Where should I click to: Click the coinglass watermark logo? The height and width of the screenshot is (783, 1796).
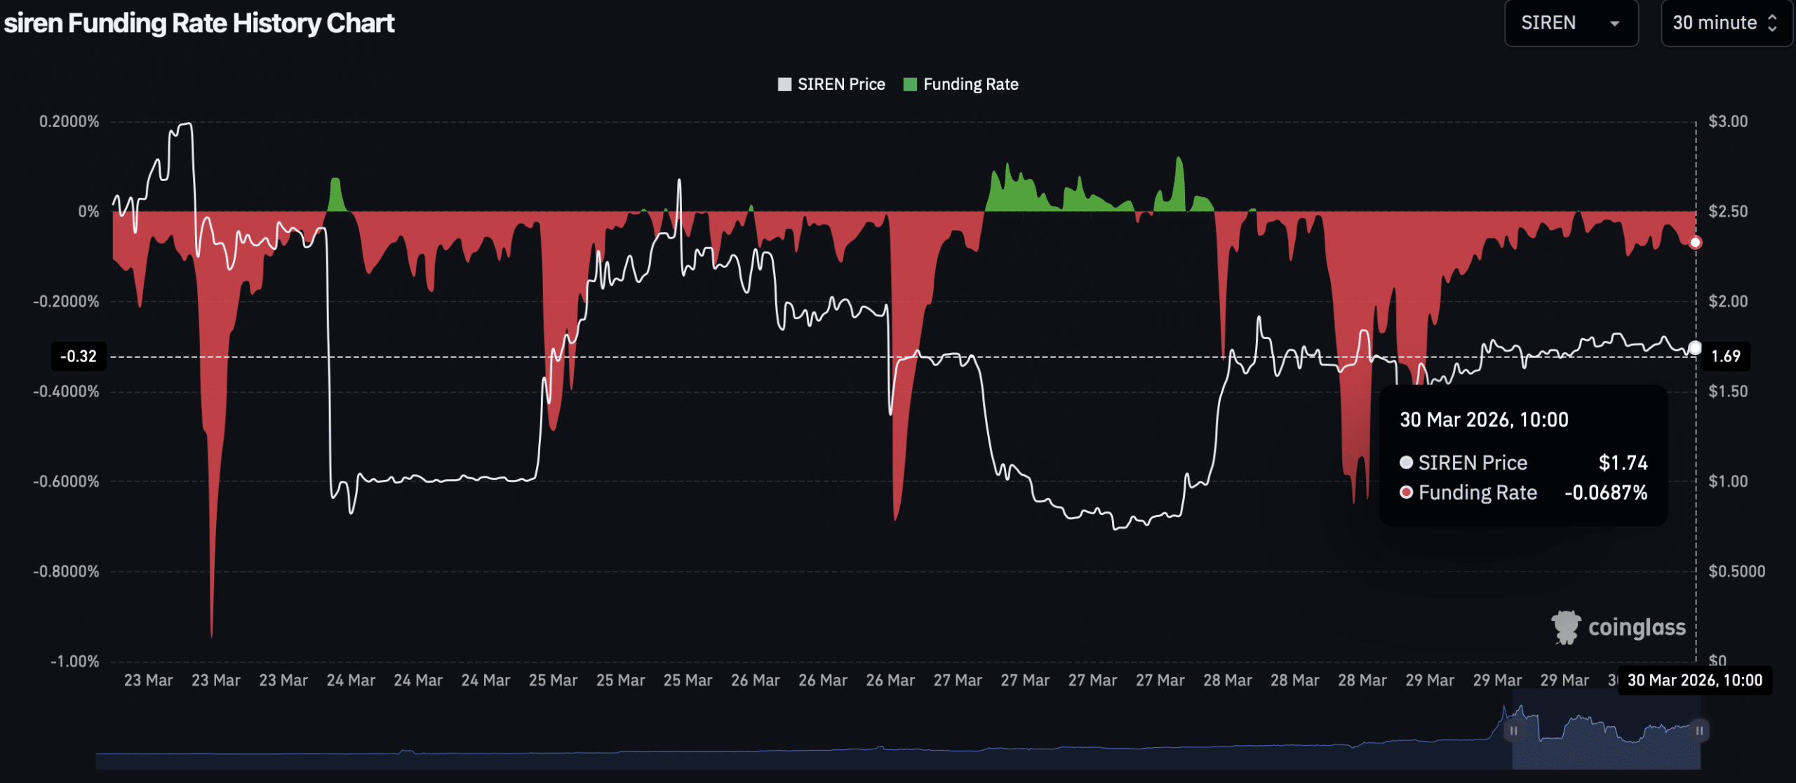pyautogui.click(x=1566, y=627)
